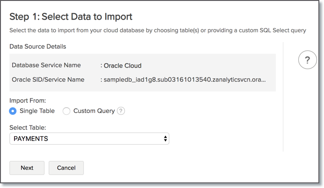Click the Data Source Details header
This screenshot has height=188, width=324.
click(38, 47)
